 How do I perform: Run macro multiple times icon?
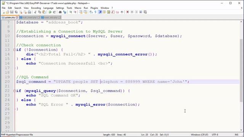(x=141, y=12)
